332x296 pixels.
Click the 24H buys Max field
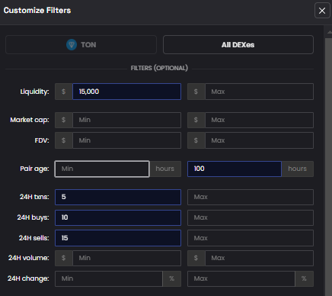[x=251, y=217]
